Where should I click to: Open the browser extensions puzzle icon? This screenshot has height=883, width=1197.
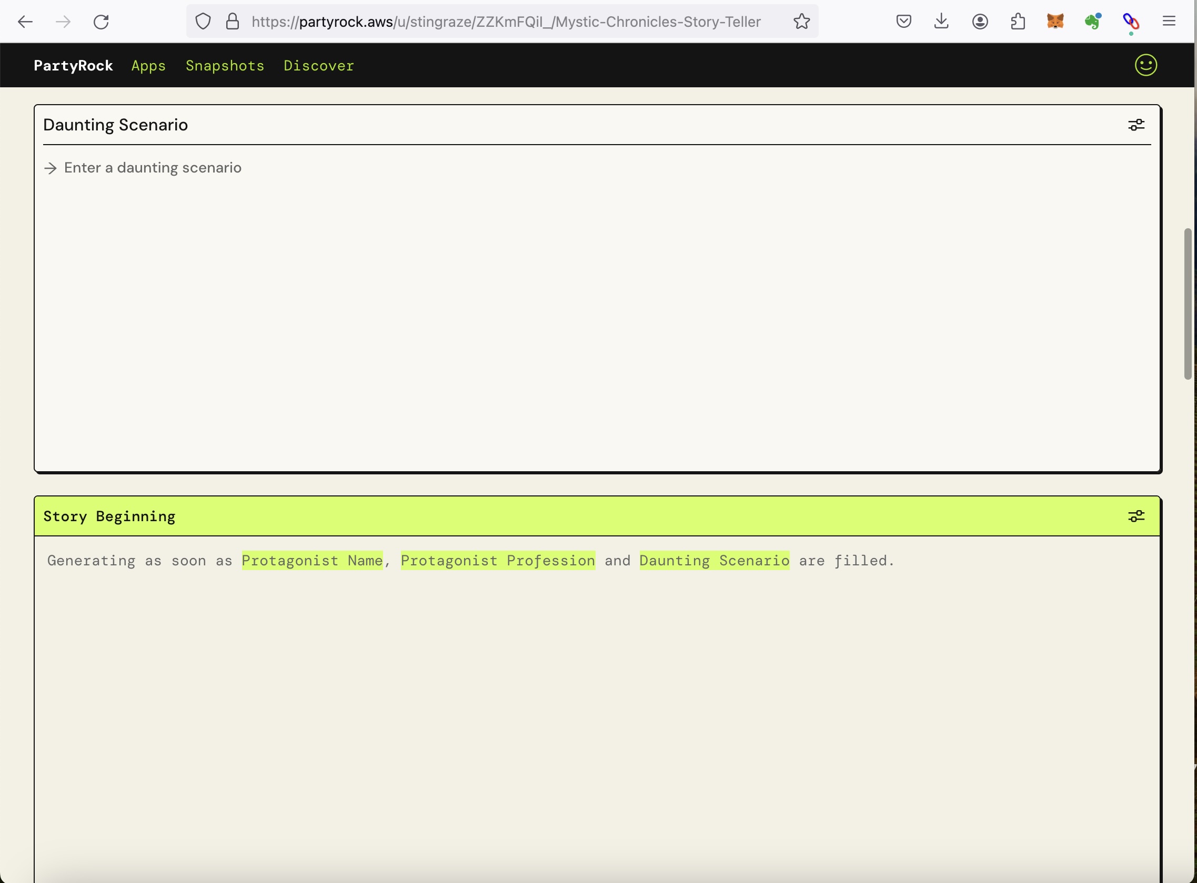click(1018, 22)
